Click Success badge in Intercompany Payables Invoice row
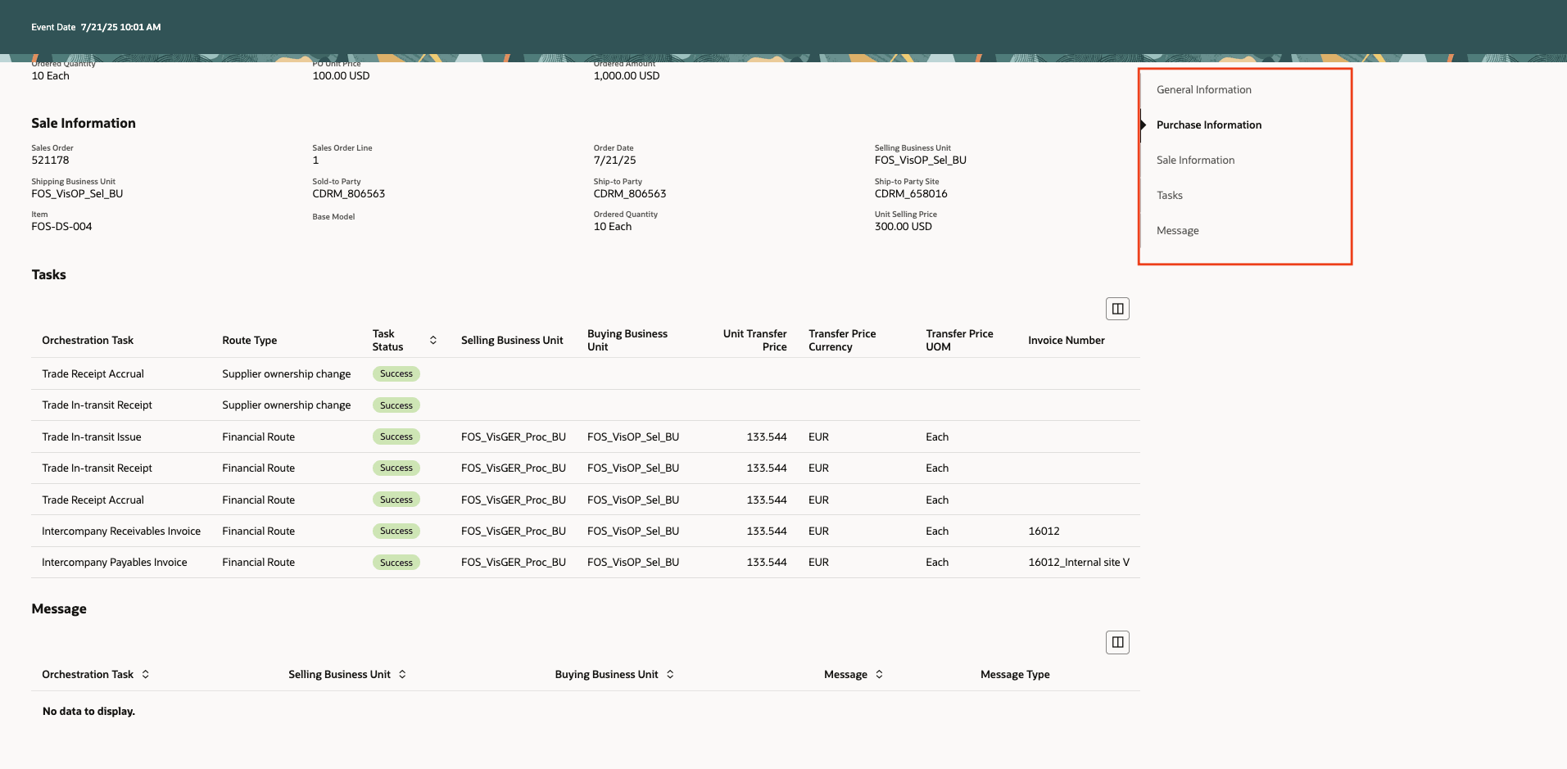Viewport: 1567px width, 769px height. 396,563
